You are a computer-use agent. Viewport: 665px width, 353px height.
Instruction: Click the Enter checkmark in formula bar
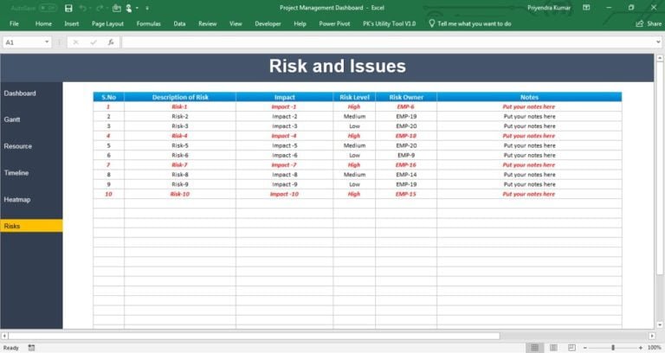pyautogui.click(x=94, y=42)
